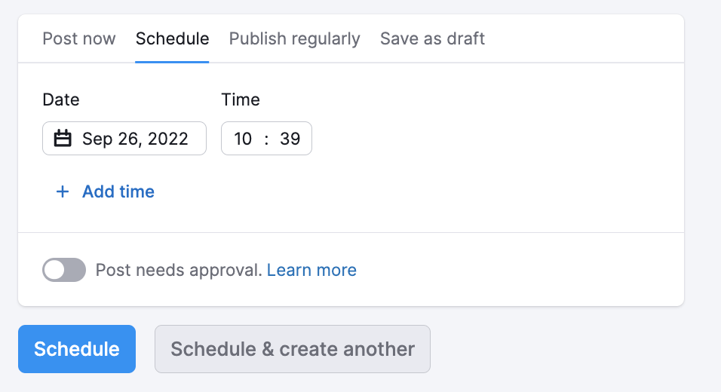Click the year 2022 in date field
This screenshot has width=721, height=392.
[x=168, y=139]
